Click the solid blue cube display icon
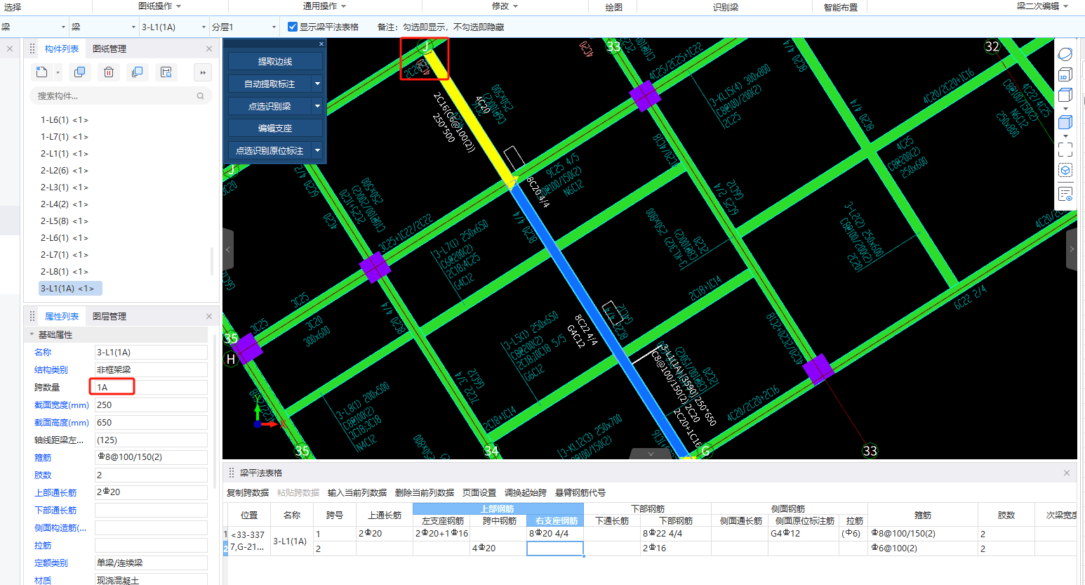Viewport: 1085px width, 585px height. (1065, 123)
